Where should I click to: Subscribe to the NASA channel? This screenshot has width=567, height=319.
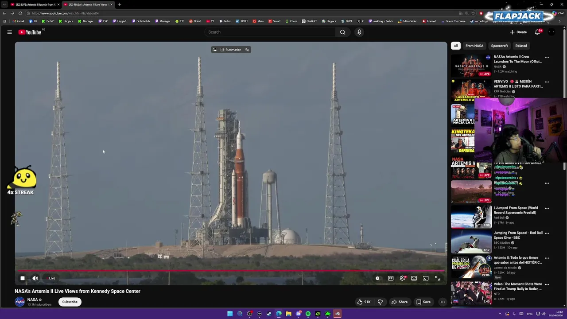[x=70, y=302]
